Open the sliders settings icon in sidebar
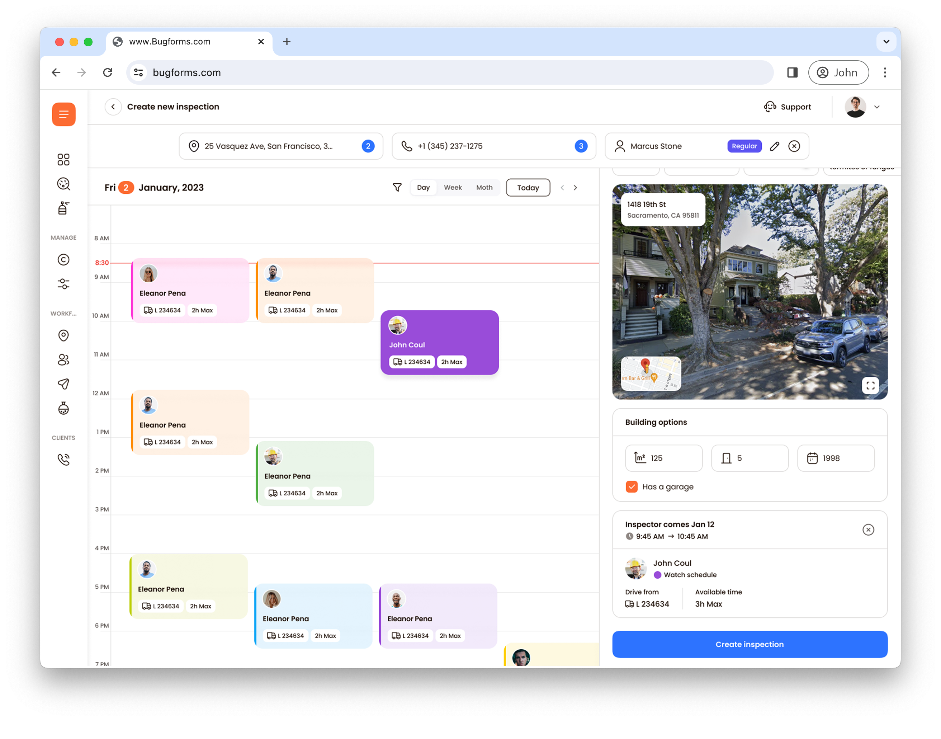The image size is (941, 739). 63,284
